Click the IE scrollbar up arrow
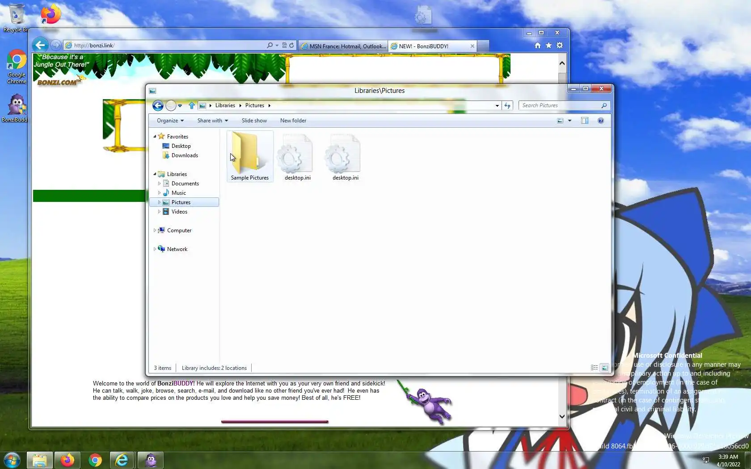The height and width of the screenshot is (469, 751). (562, 63)
